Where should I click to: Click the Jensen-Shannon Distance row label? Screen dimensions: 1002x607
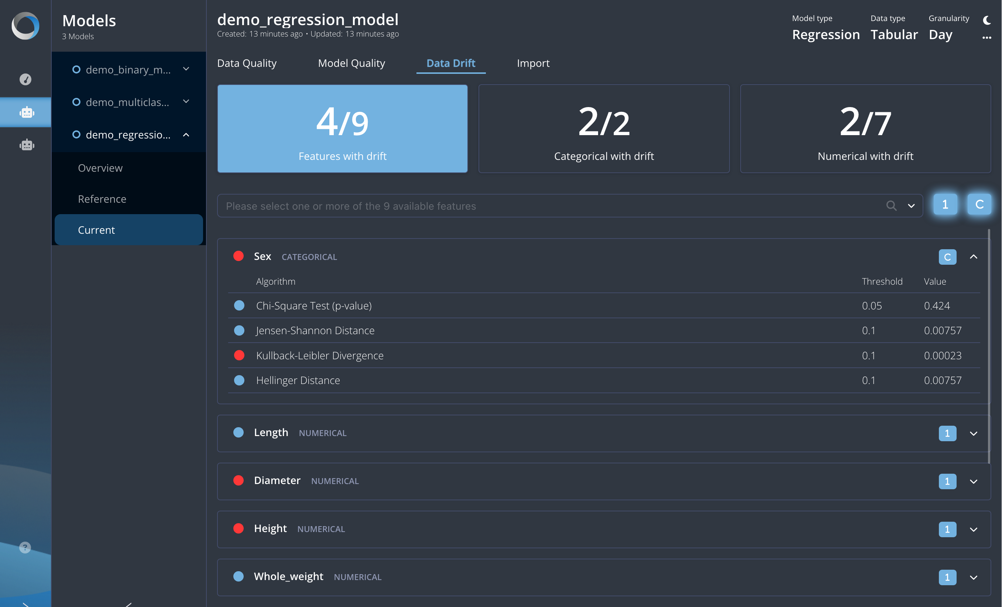(x=315, y=330)
